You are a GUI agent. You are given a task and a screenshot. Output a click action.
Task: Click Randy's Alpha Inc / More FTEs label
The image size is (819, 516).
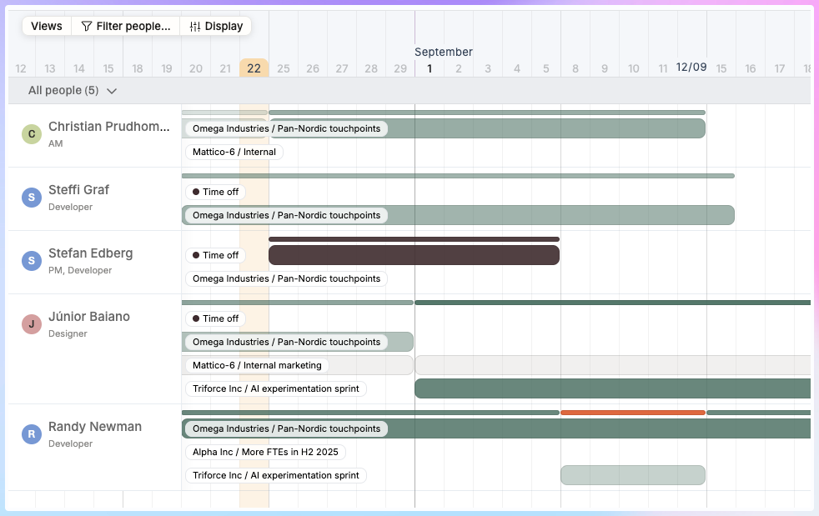click(265, 452)
